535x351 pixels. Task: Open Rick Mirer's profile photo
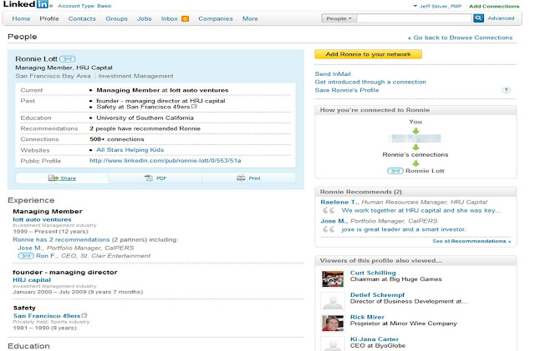333,323
